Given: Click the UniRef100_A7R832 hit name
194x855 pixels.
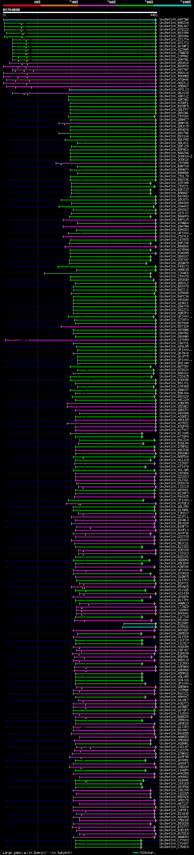Looking at the screenshot, I should point(174,627).
